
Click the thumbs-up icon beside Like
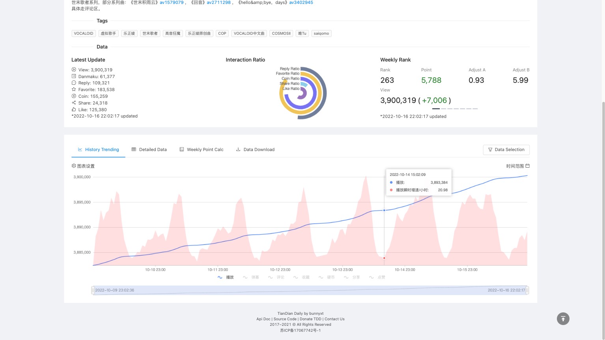coord(74,109)
